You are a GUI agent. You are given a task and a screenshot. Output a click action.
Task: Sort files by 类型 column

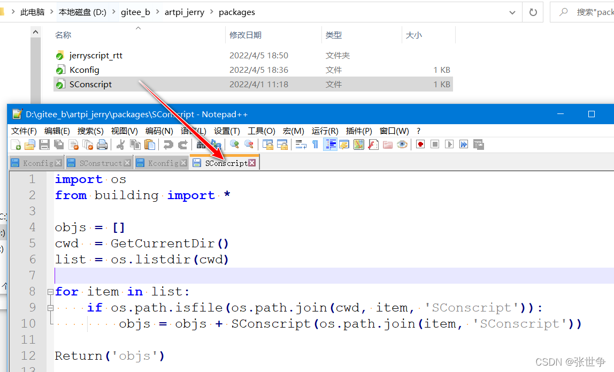click(x=334, y=35)
